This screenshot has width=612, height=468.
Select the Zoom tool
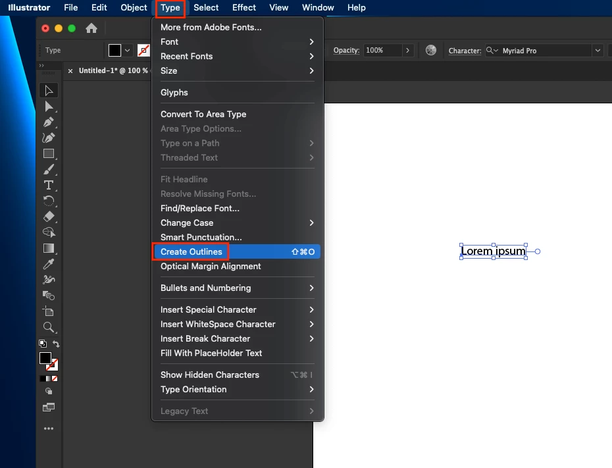[49, 327]
